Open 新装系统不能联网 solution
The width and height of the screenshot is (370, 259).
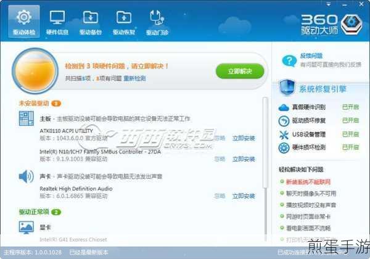[x=308, y=182]
